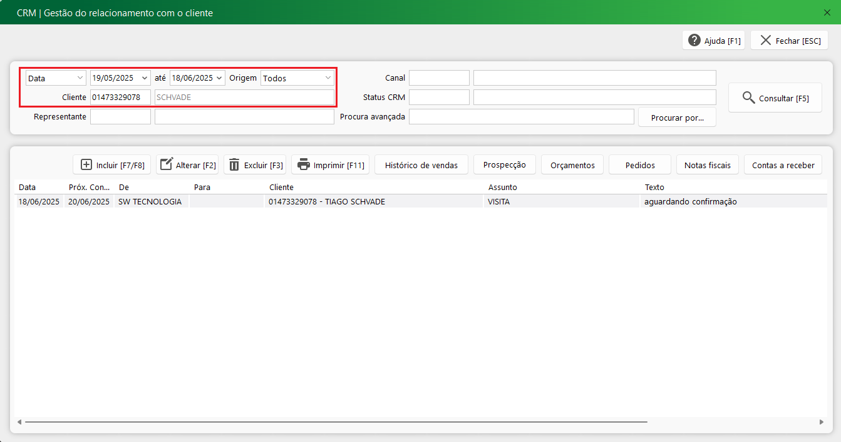The width and height of the screenshot is (841, 442).
Task: Click the Incluir plus icon
Action: tap(86, 164)
